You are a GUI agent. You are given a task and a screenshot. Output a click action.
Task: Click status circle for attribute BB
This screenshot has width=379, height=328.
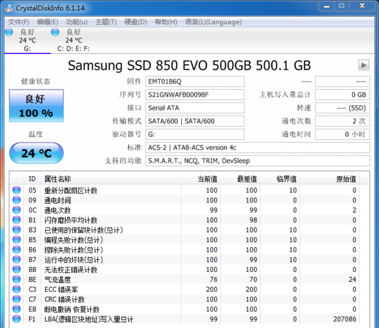16,269
